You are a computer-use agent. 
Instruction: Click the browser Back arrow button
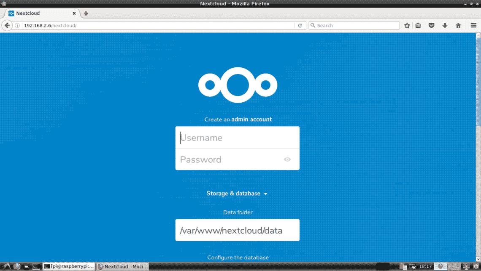click(7, 26)
